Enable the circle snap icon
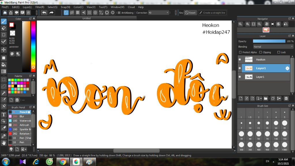This screenshot has height=166, width=295. [x=95, y=13]
